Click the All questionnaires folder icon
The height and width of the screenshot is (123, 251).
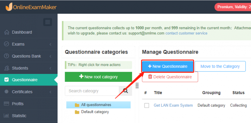pyautogui.click(x=77, y=105)
